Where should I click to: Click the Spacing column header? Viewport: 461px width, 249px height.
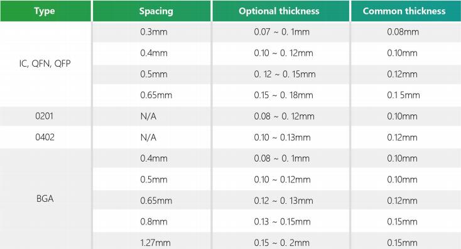click(x=152, y=11)
